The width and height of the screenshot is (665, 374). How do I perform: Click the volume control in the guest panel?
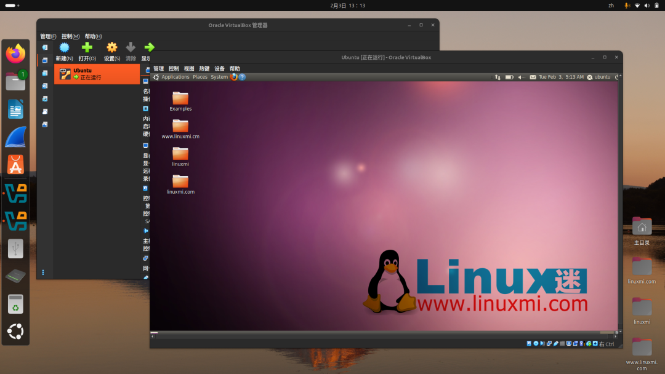click(x=520, y=77)
